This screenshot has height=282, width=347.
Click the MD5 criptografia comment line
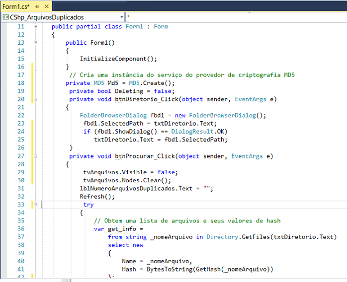(x=182, y=75)
